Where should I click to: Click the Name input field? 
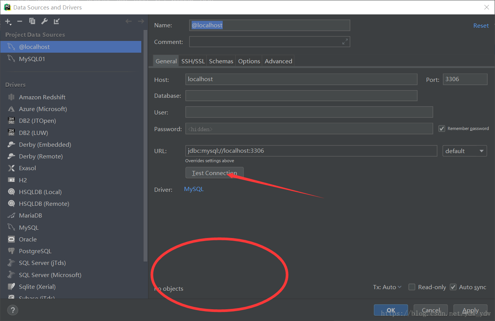[x=270, y=25]
